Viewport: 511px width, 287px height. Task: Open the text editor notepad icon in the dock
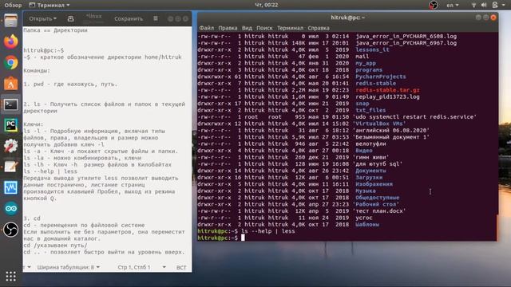10,167
